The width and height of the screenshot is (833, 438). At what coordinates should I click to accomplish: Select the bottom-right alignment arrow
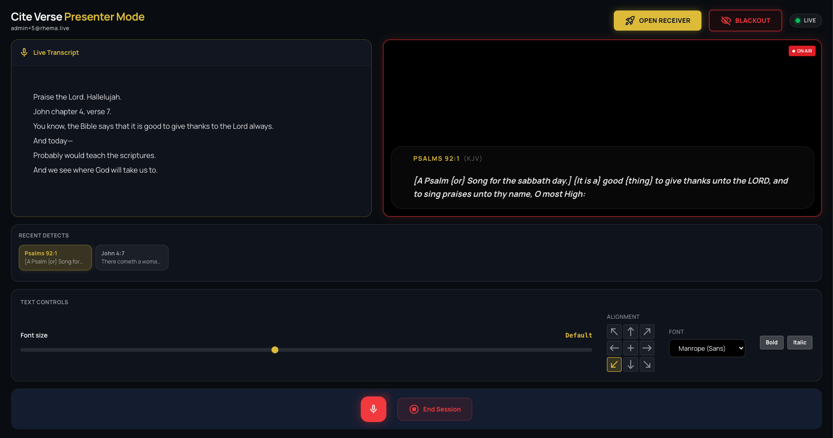(x=647, y=364)
